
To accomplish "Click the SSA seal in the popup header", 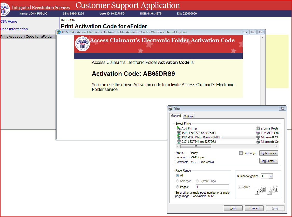I will (82, 43).
